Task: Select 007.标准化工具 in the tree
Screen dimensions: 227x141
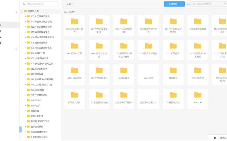Action: pos(38,53)
